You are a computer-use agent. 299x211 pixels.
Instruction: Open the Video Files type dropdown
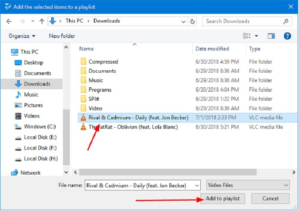click(248, 185)
